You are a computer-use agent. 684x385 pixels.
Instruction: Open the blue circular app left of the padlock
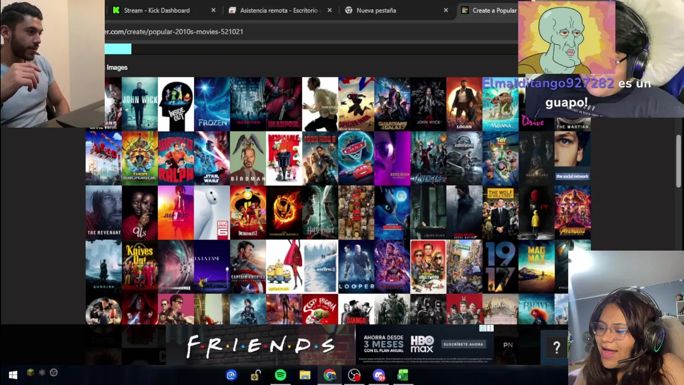coord(231,375)
